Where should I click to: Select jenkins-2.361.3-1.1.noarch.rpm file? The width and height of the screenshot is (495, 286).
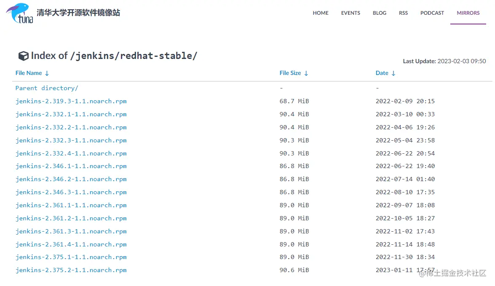tap(71, 231)
